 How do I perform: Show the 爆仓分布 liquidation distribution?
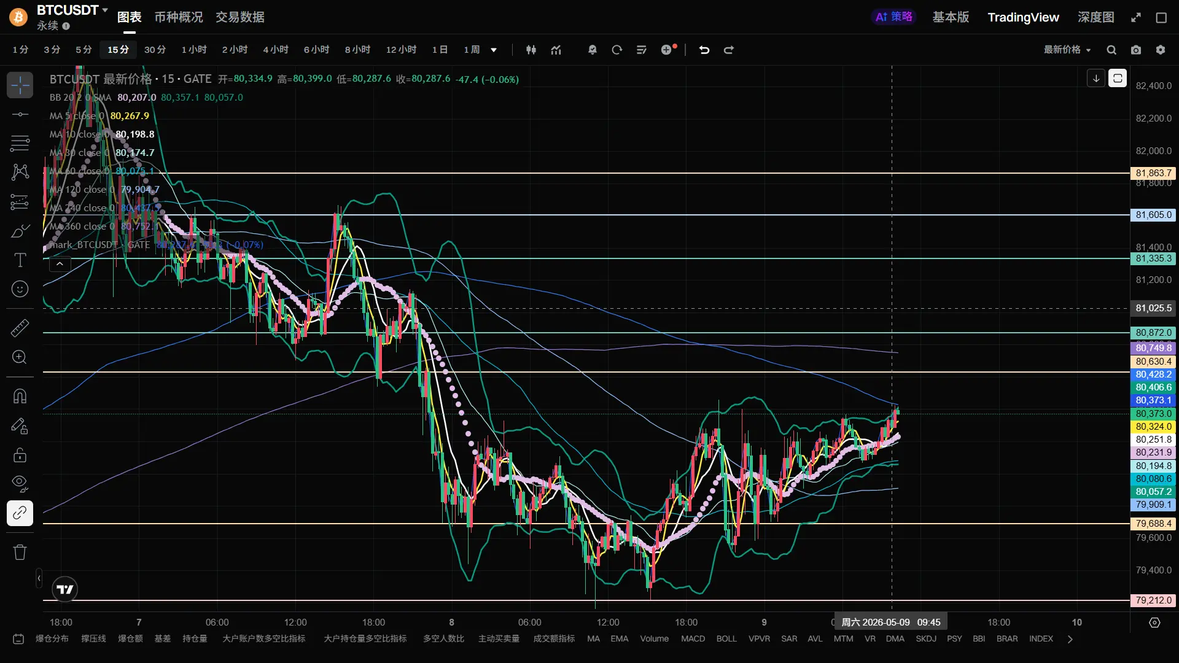[x=52, y=639]
